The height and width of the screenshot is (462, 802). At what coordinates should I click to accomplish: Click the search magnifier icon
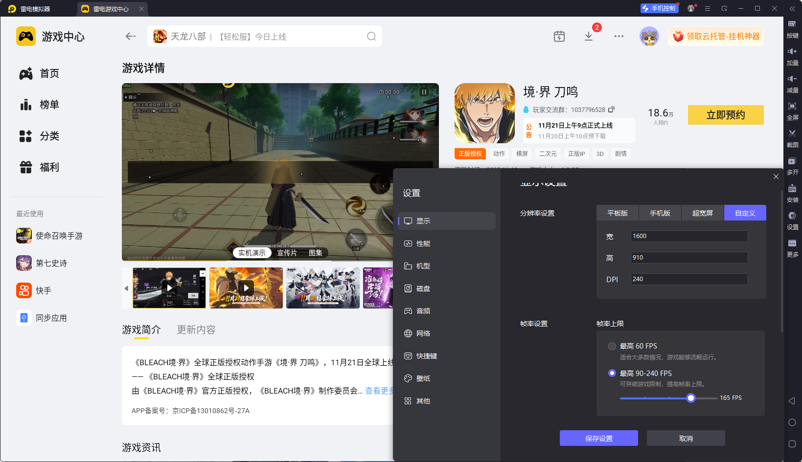[371, 37]
